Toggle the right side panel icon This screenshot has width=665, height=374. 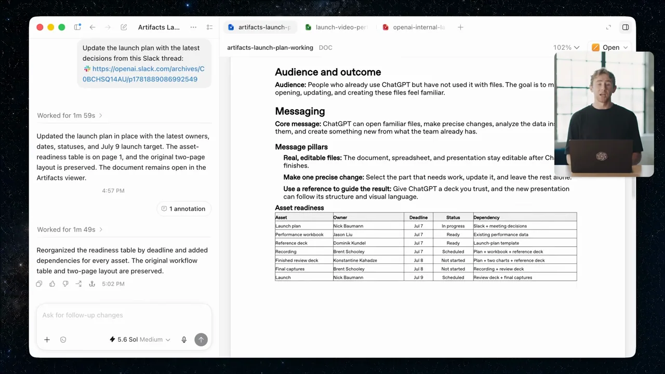(626, 27)
